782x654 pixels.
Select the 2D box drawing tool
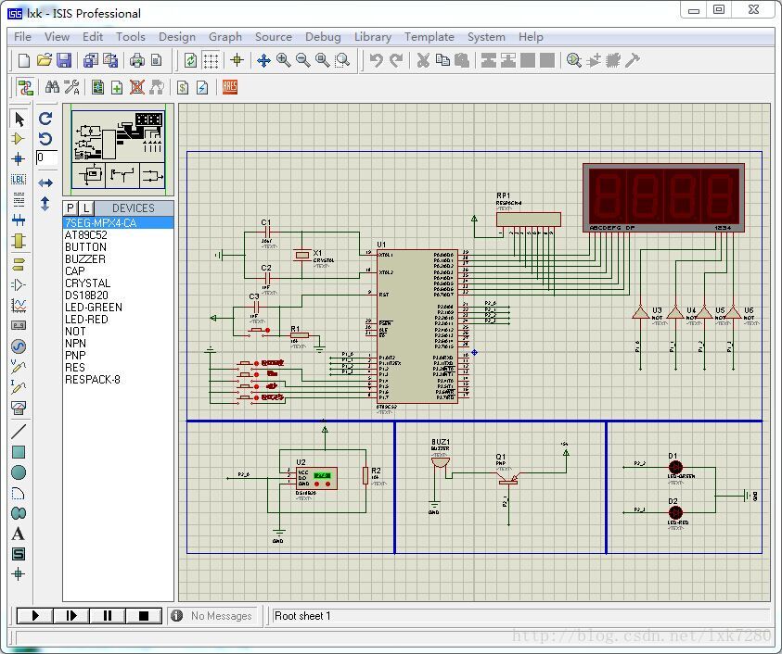[19, 452]
